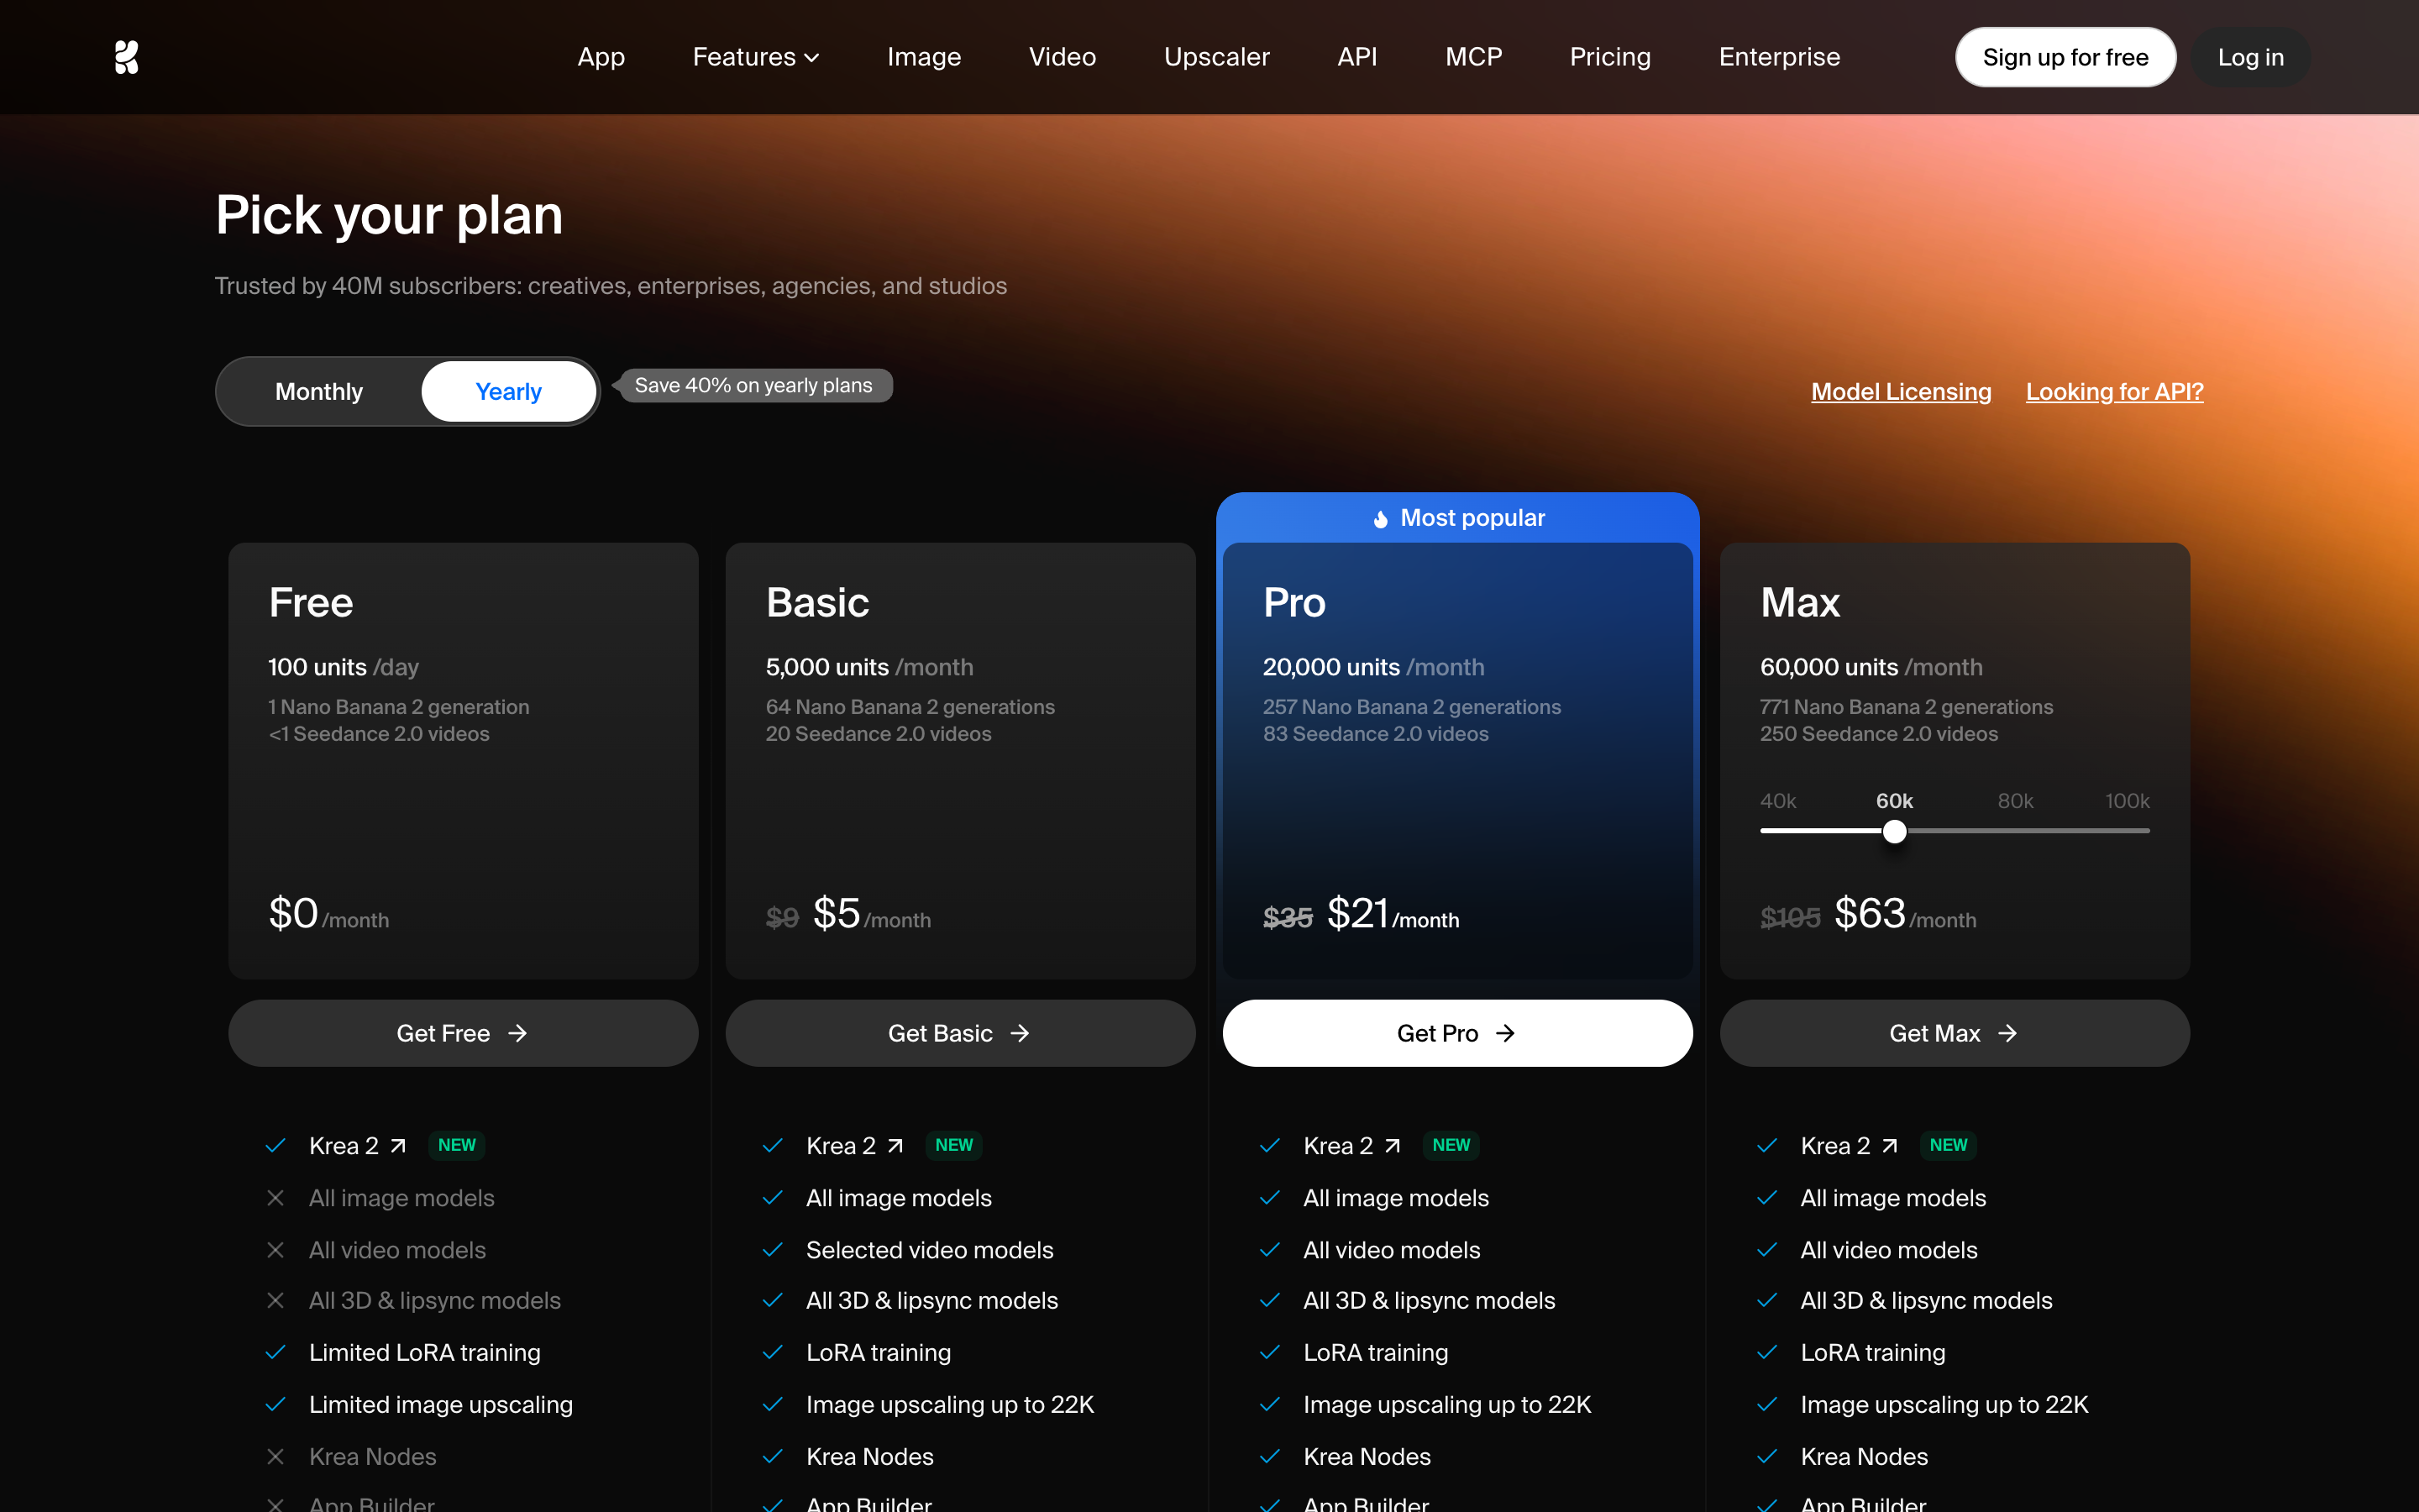Set Max slider to 40k label
Screen dimensions: 2419x1512
[x=1778, y=801]
